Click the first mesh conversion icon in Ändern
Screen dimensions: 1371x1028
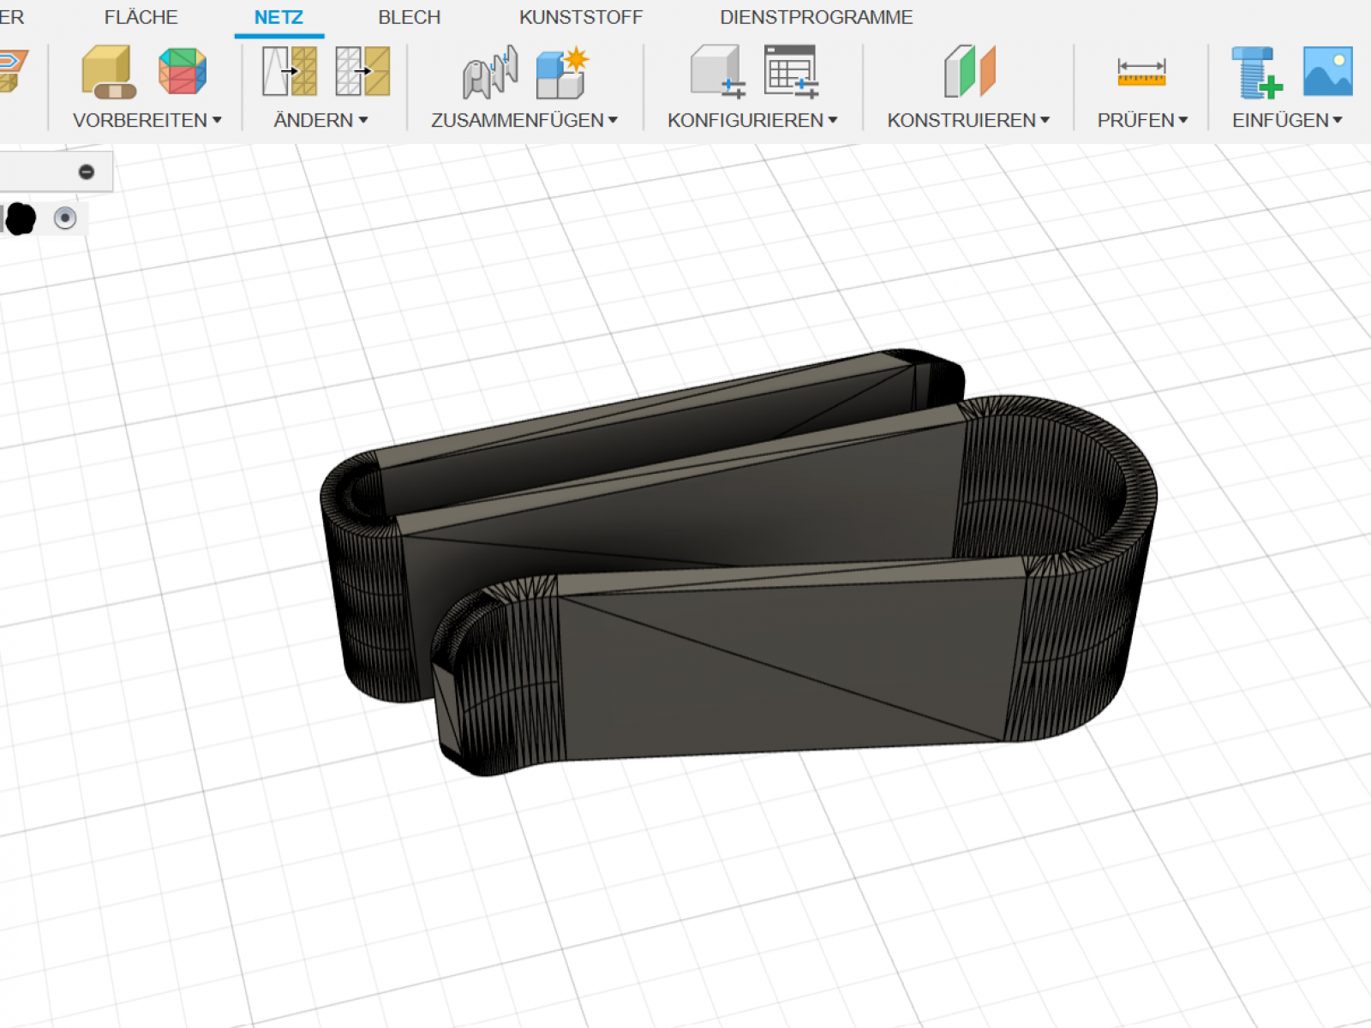tap(290, 71)
